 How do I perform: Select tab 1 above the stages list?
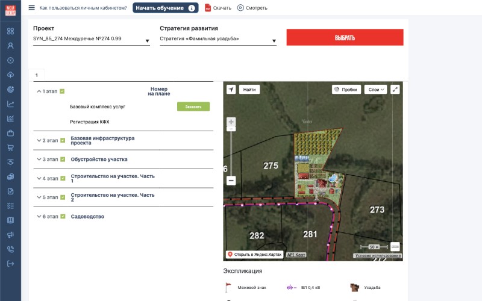(36, 75)
